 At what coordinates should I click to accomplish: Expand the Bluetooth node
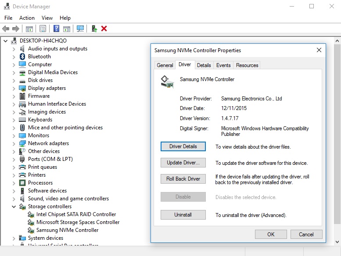[14, 57]
